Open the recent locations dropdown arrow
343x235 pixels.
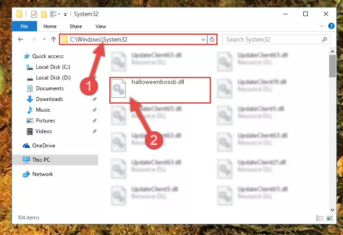44,39
